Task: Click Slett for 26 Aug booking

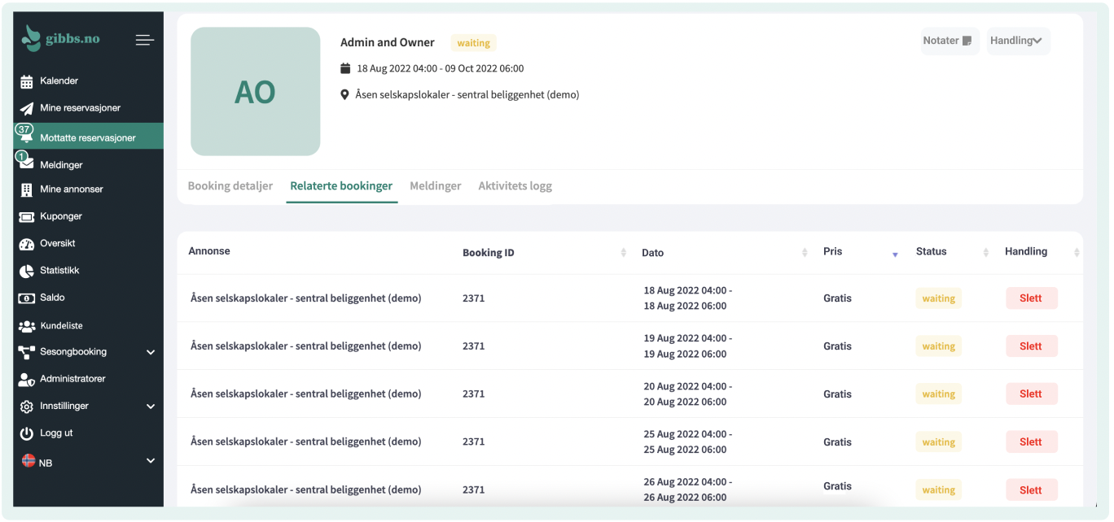Action: tap(1031, 490)
